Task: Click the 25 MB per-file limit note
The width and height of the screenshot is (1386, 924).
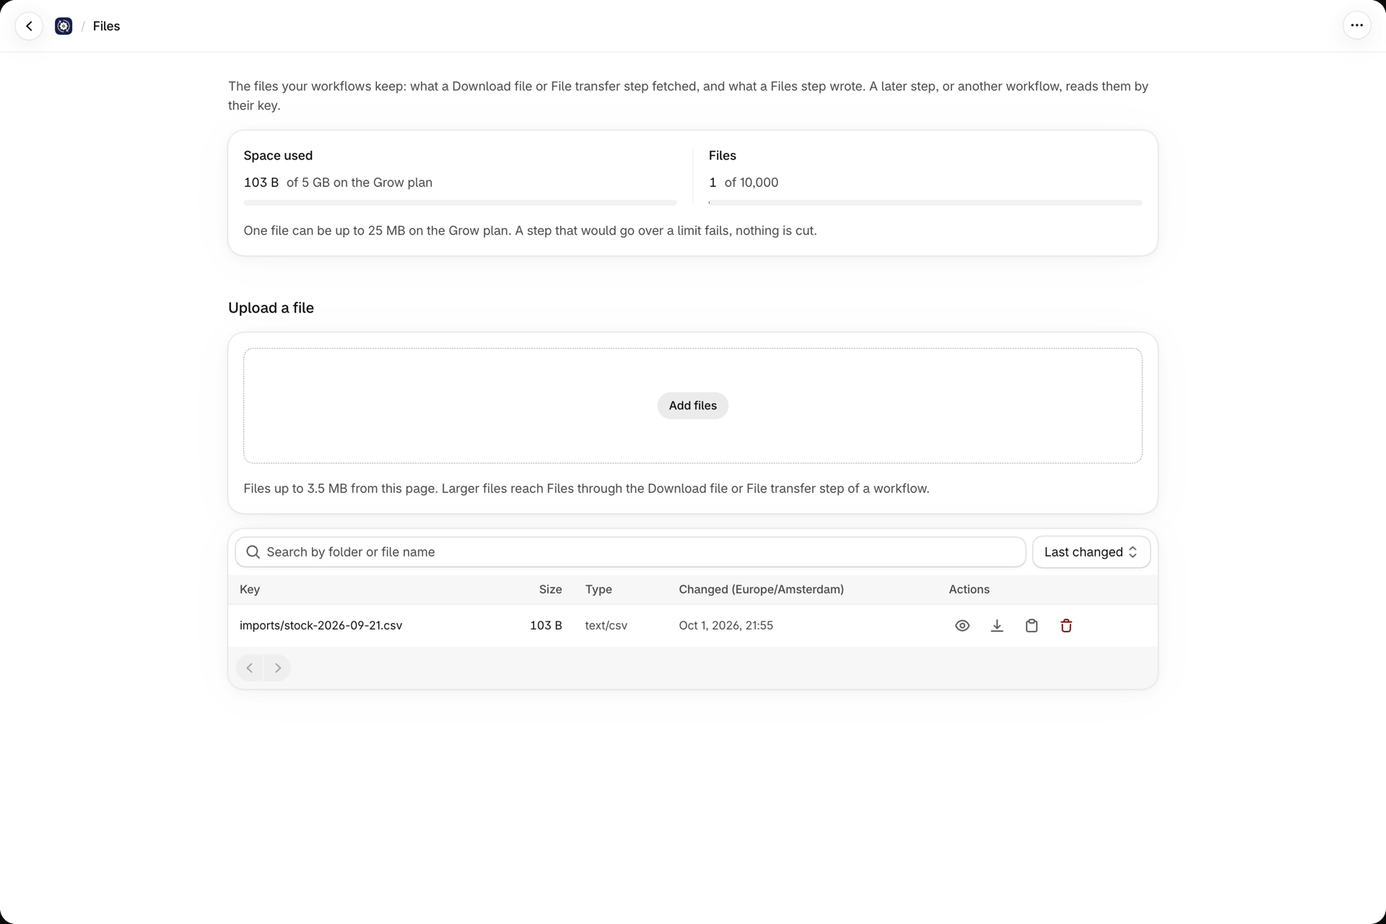Action: pyautogui.click(x=530, y=231)
